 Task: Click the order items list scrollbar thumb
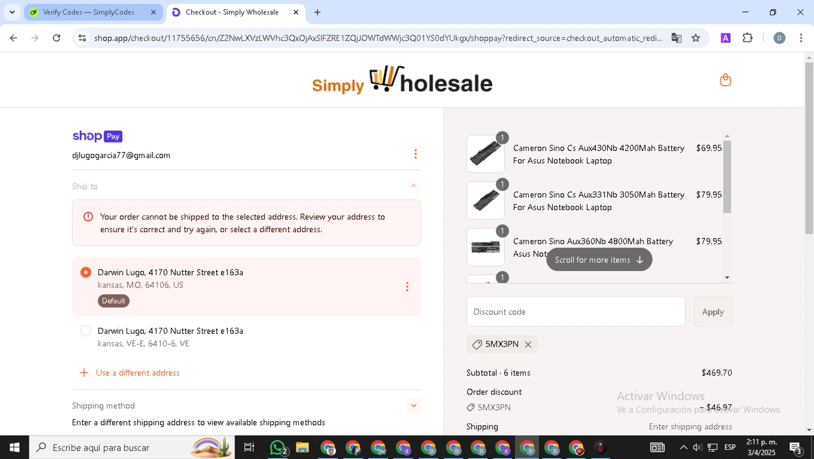[x=727, y=177]
